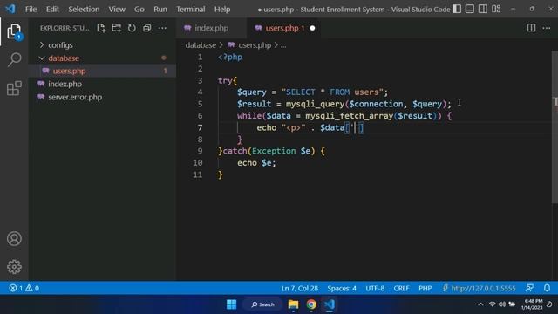Open the Explorer view in activity bar

tap(14, 31)
